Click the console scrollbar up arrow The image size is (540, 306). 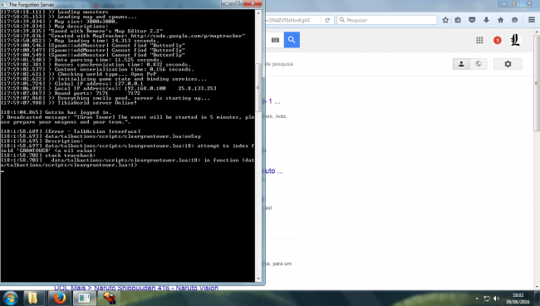(x=258, y=12)
